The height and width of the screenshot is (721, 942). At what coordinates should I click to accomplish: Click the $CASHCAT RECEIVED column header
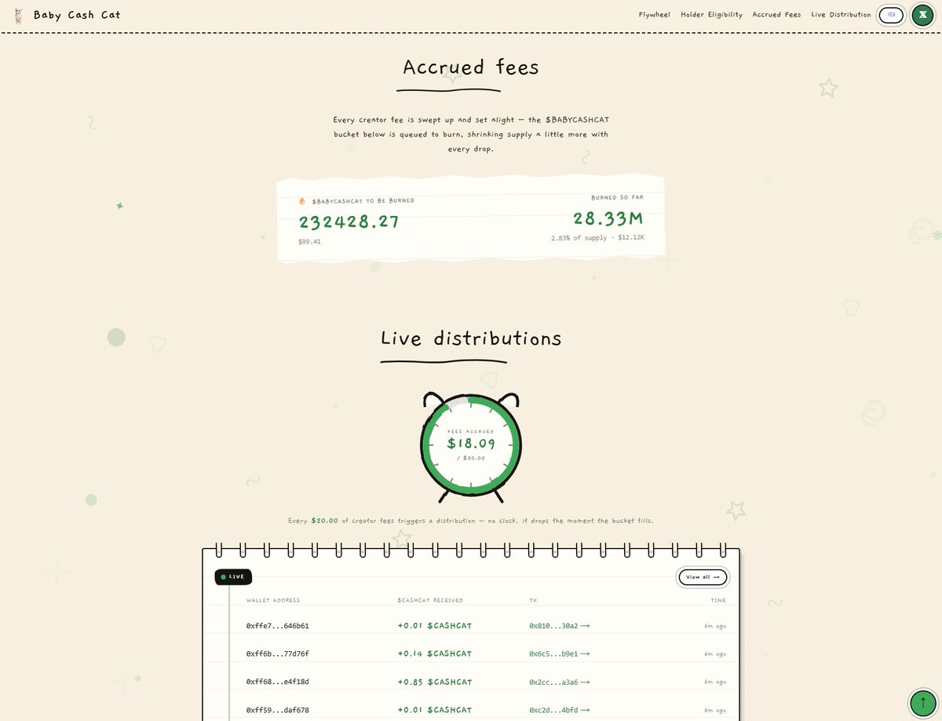tap(430, 601)
